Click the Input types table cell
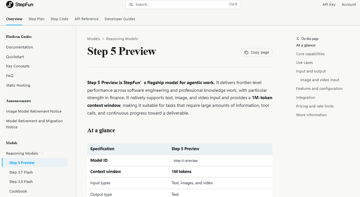 tap(100, 183)
